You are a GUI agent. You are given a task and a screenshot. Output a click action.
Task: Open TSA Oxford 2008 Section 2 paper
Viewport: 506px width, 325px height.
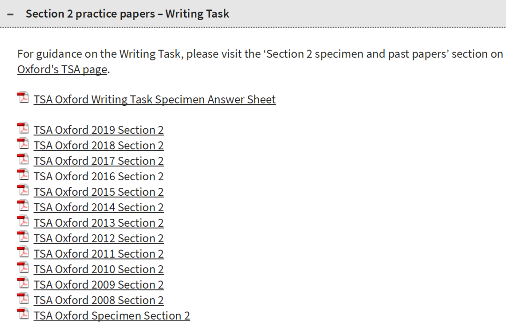pos(98,300)
